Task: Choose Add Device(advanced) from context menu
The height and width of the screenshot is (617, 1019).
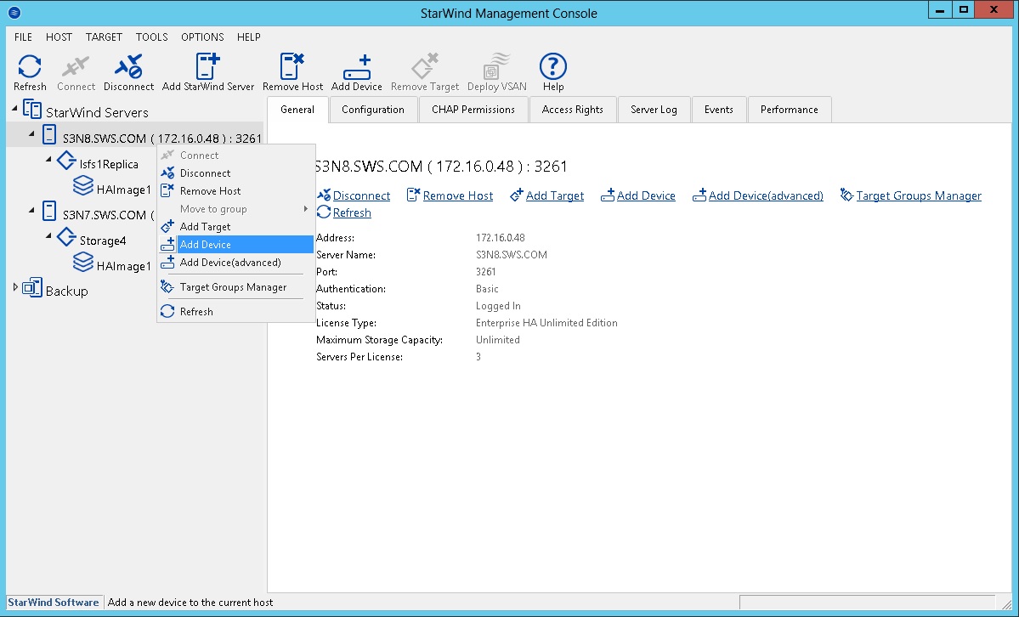Action: [236, 262]
